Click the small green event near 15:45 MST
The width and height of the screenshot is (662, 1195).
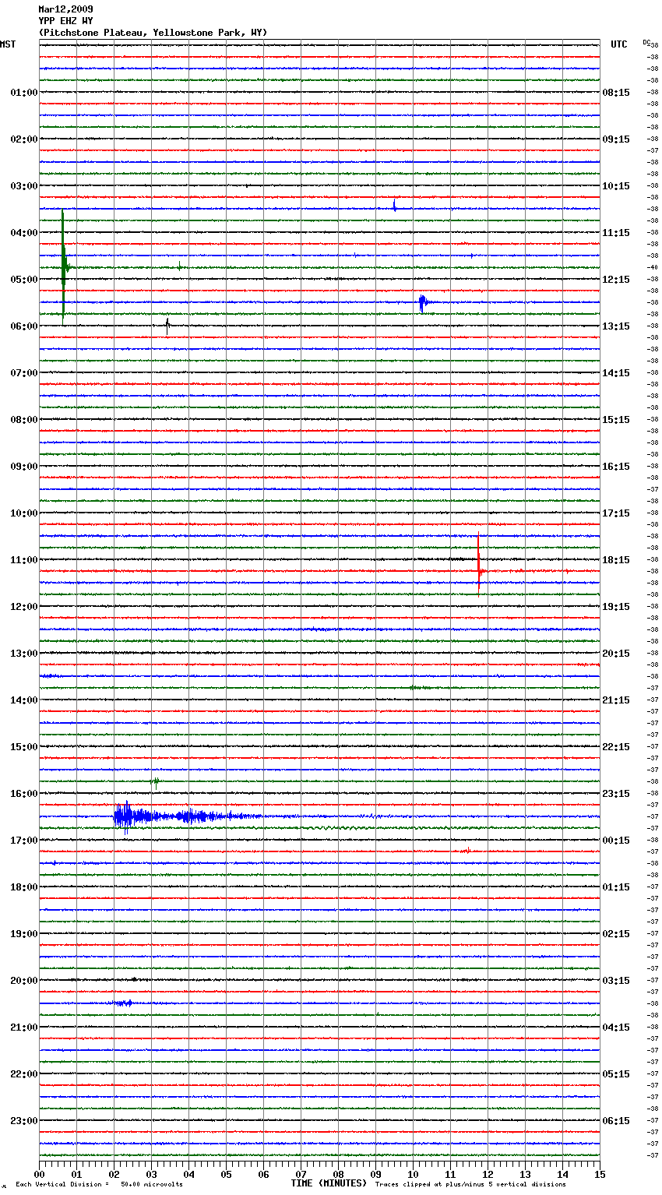pyautogui.click(x=156, y=781)
